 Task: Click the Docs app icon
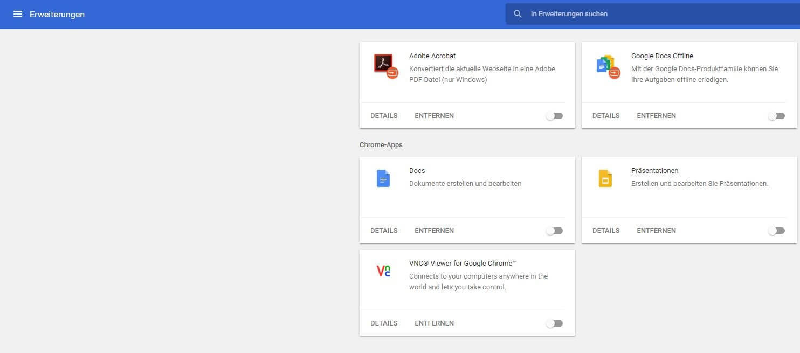[x=383, y=178]
